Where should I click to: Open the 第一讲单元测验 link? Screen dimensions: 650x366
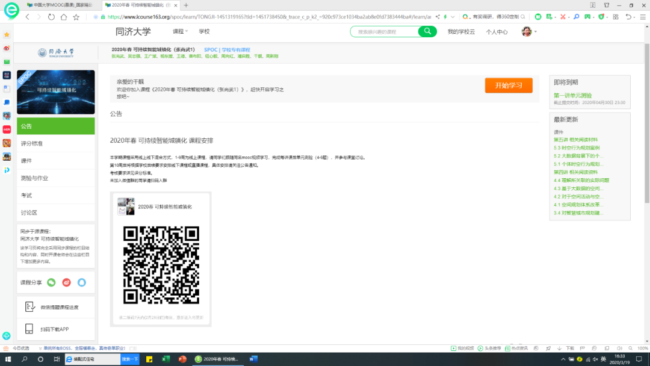572,95
